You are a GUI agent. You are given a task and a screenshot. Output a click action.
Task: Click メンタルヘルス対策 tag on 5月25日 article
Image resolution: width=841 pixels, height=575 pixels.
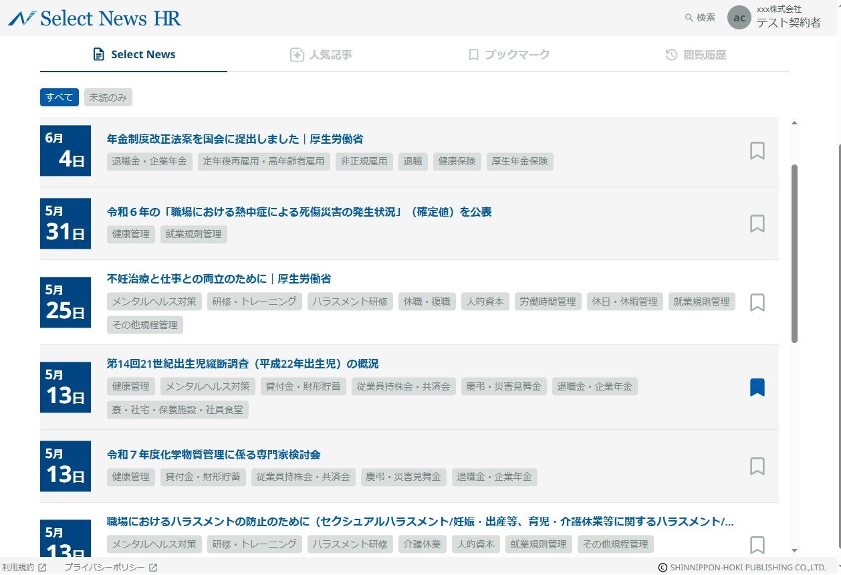tap(154, 302)
